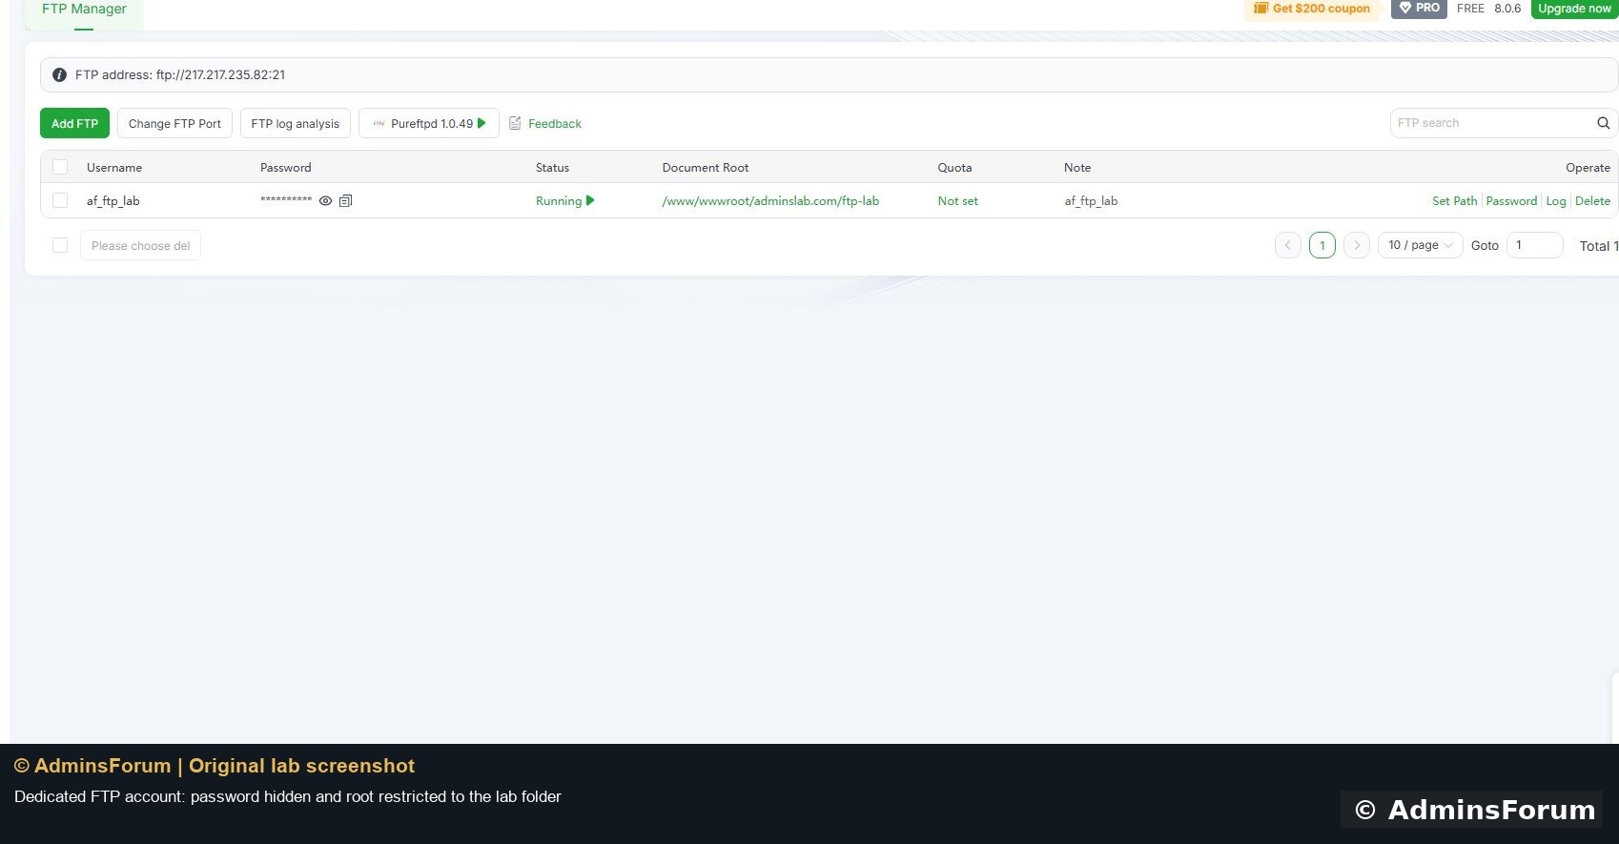Click the FTP search magnifier icon
The image size is (1619, 844).
tap(1604, 123)
